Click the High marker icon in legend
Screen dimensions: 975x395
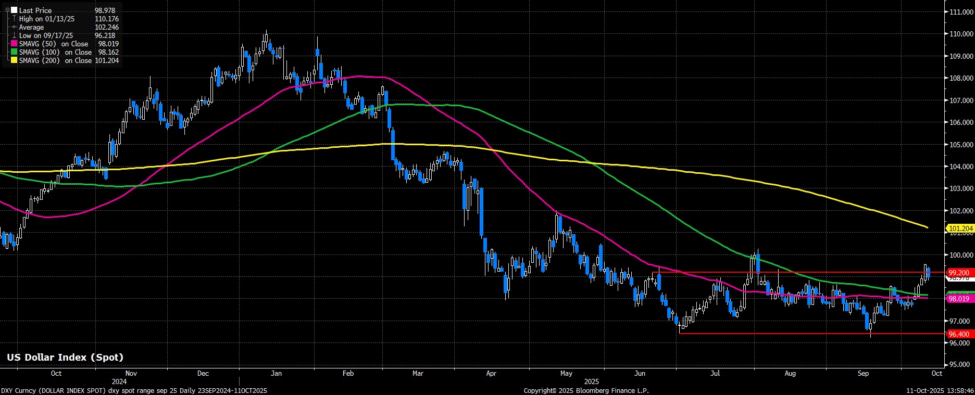click(14, 19)
